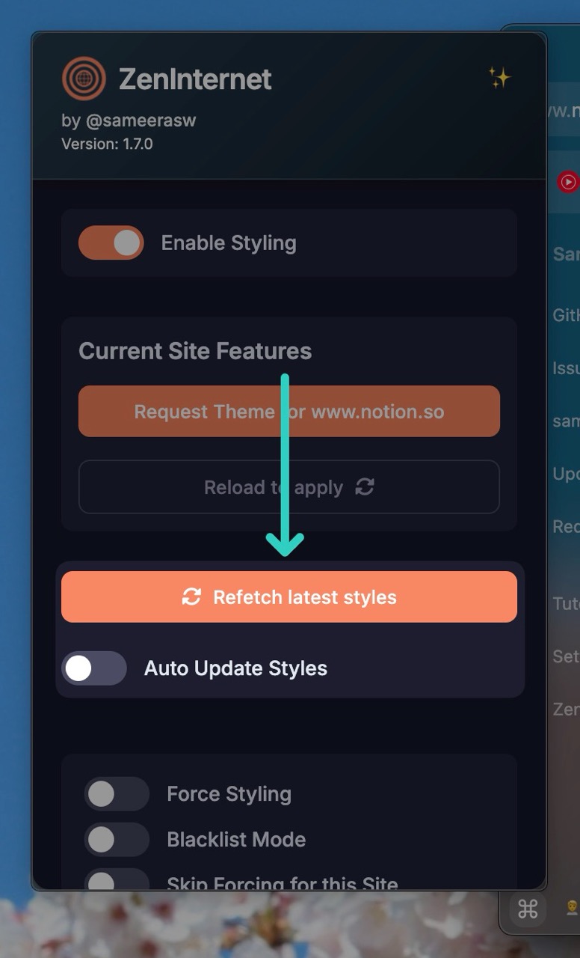Screen dimensions: 580x958
Task: Toggle Skip Forcing for this Site
Action: coord(117,880)
